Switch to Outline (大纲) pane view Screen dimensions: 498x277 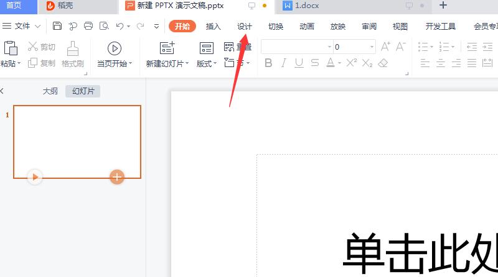click(50, 91)
